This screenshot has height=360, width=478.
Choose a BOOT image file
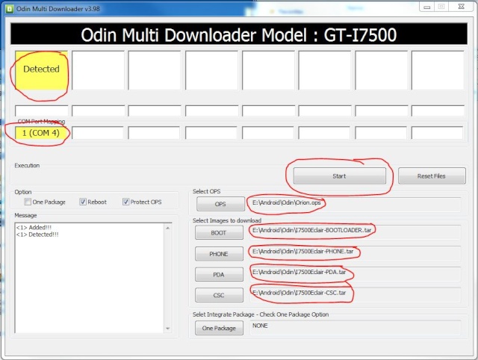(219, 232)
